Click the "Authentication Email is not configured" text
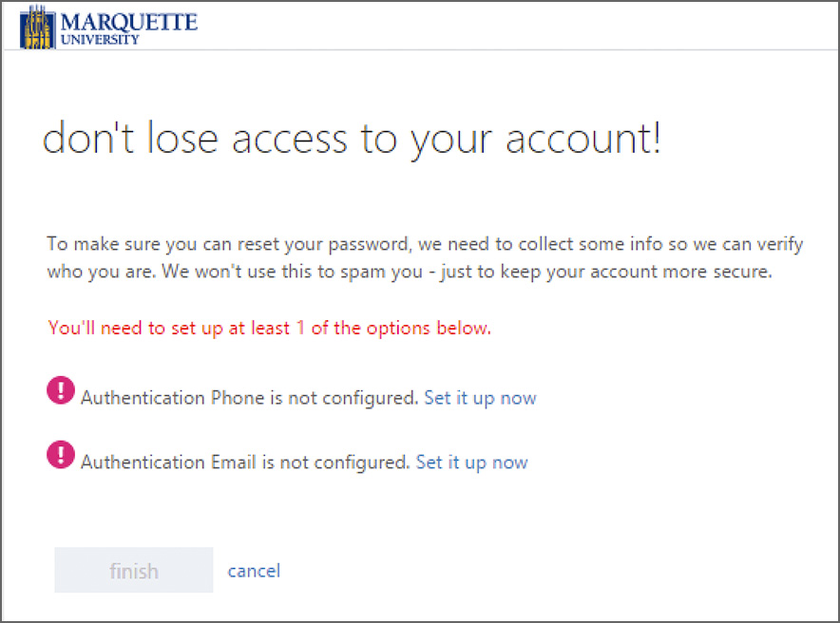This screenshot has height=623, width=840. (245, 463)
